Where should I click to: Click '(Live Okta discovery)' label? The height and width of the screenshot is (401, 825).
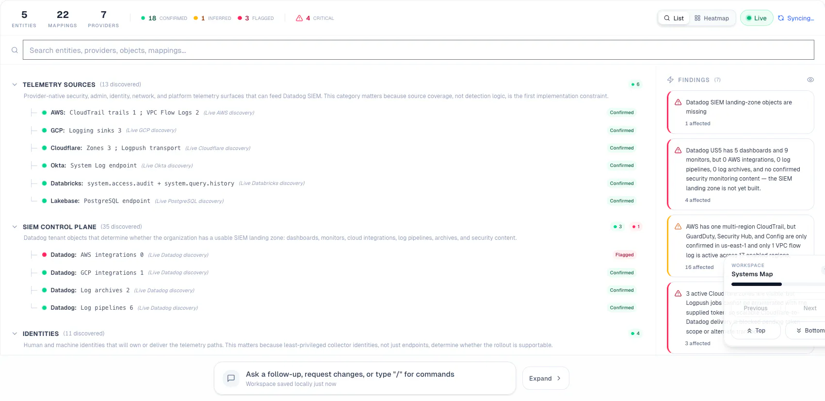click(167, 166)
